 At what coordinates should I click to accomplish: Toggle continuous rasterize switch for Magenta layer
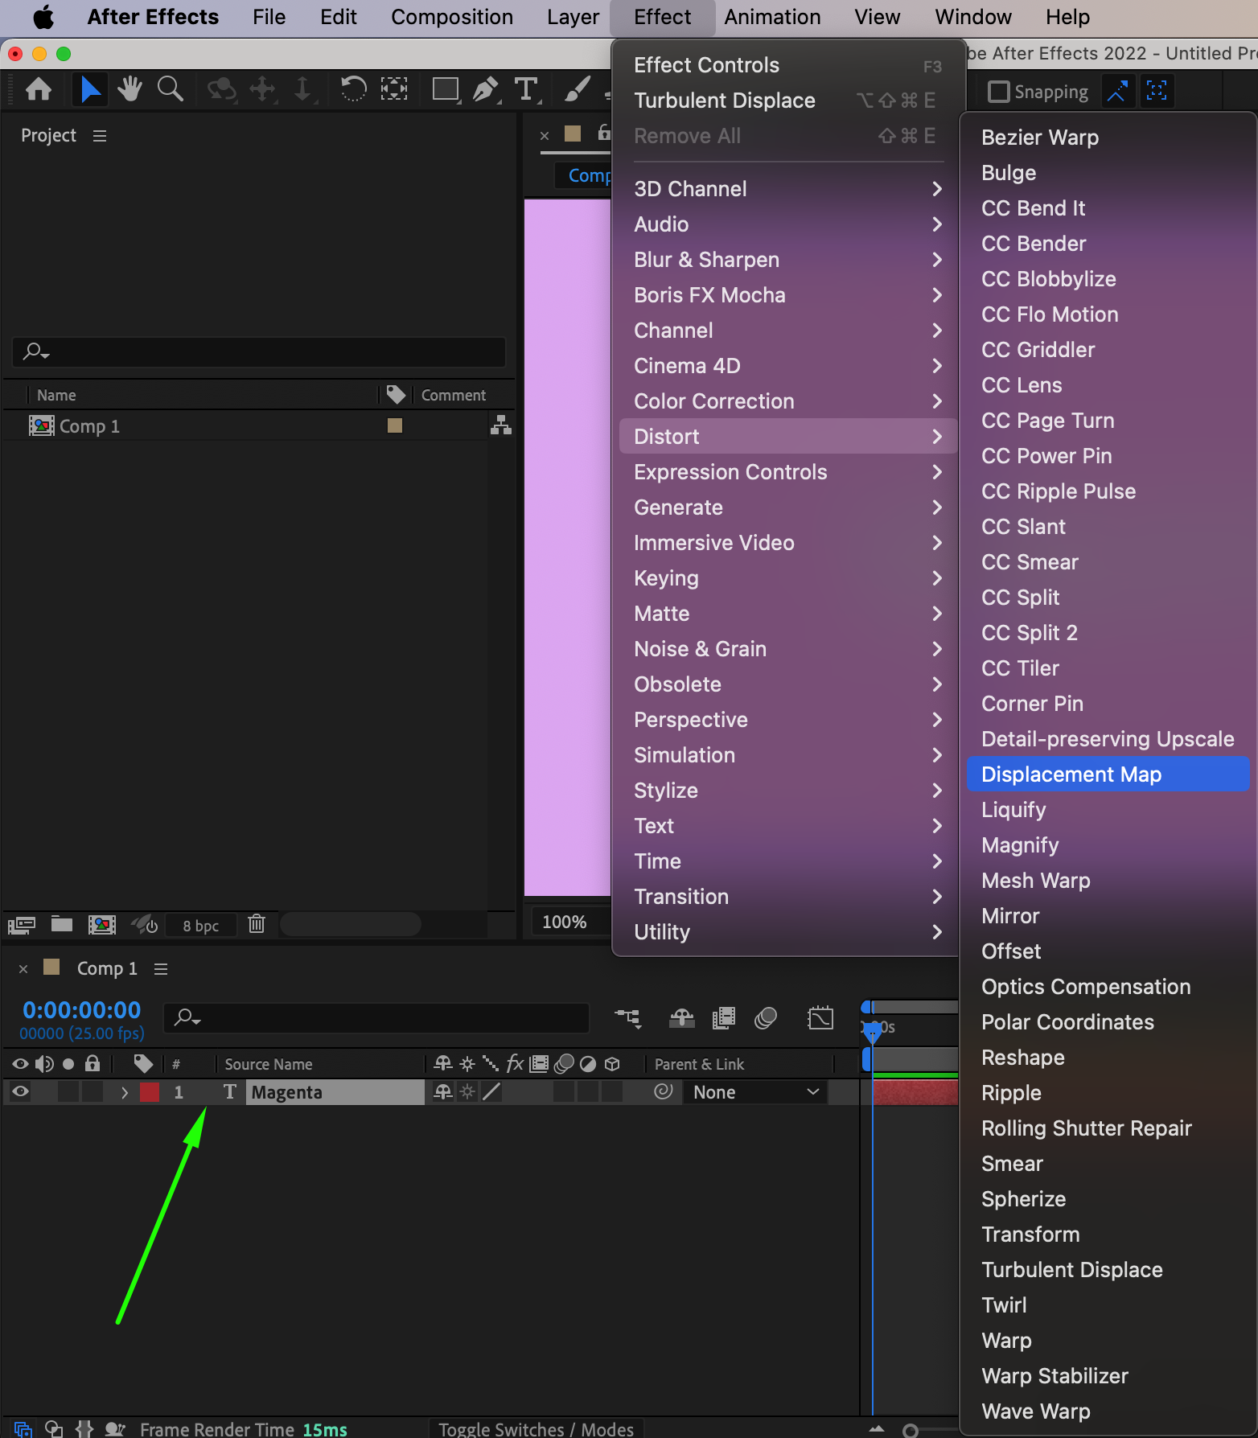(x=467, y=1091)
